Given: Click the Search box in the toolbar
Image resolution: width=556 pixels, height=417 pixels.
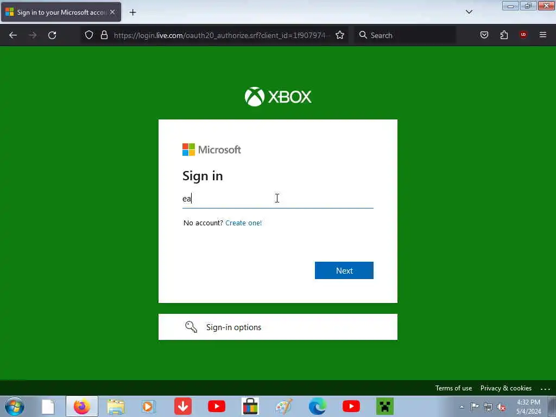Looking at the screenshot, I should [x=405, y=35].
